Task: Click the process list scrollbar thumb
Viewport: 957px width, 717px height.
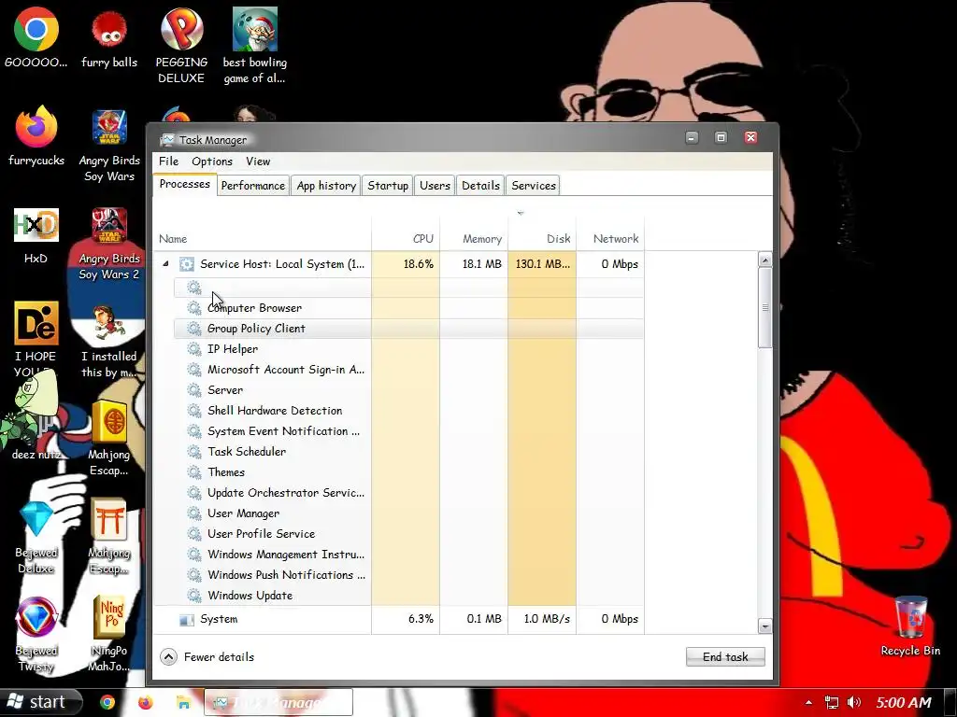Action: [764, 308]
